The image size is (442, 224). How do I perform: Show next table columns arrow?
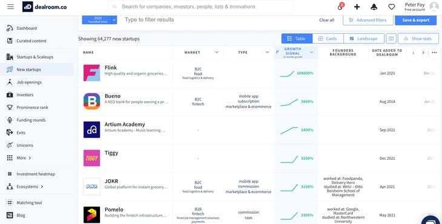423,53
